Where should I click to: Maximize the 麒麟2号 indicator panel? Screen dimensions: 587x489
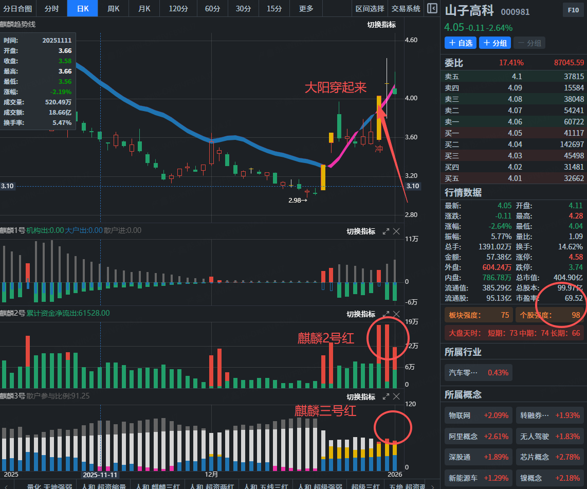(386, 314)
